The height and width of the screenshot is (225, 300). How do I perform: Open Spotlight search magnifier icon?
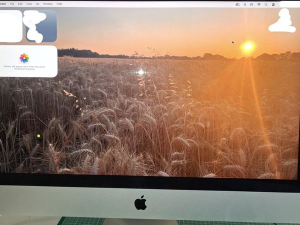pos(266,4)
